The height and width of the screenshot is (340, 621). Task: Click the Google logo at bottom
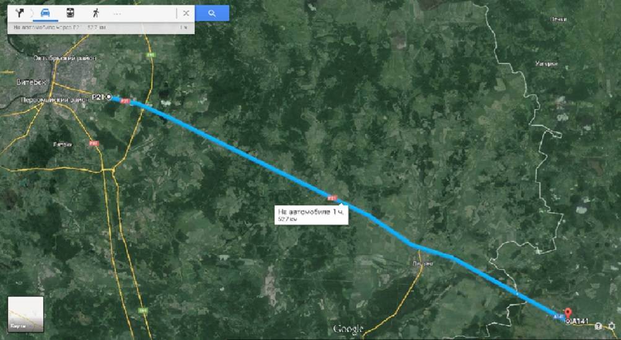[348, 329]
